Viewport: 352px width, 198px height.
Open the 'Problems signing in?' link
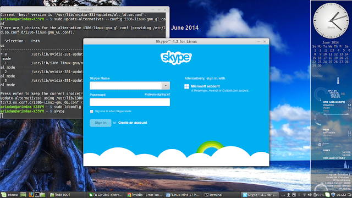[x=157, y=95]
